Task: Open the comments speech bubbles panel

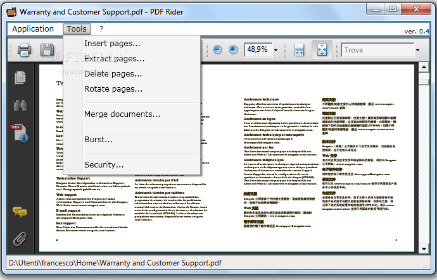Action: click(x=20, y=212)
